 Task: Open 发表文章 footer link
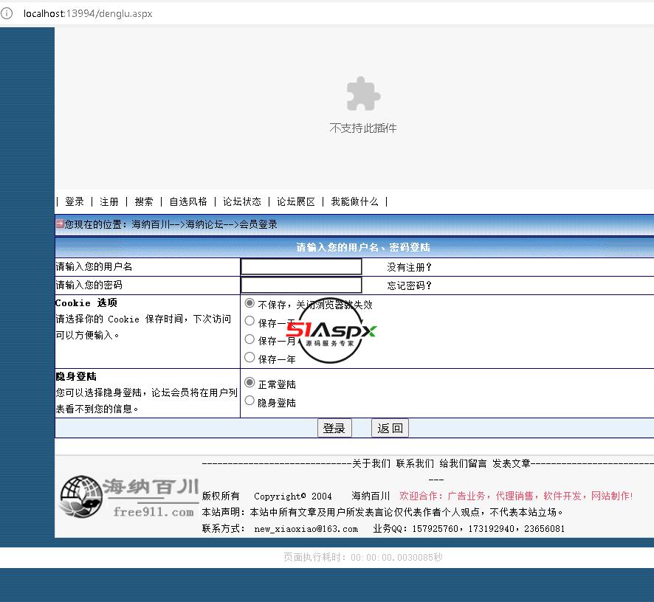click(x=512, y=463)
